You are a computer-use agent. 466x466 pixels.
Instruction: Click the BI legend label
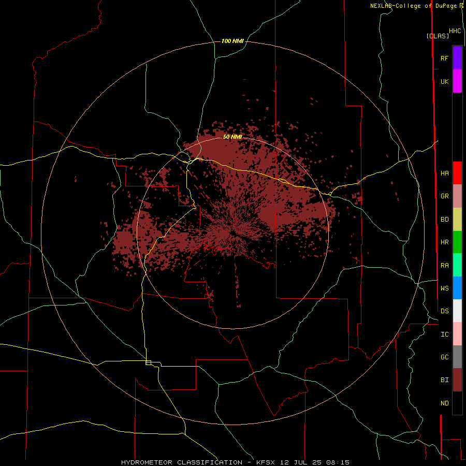pyautogui.click(x=444, y=380)
